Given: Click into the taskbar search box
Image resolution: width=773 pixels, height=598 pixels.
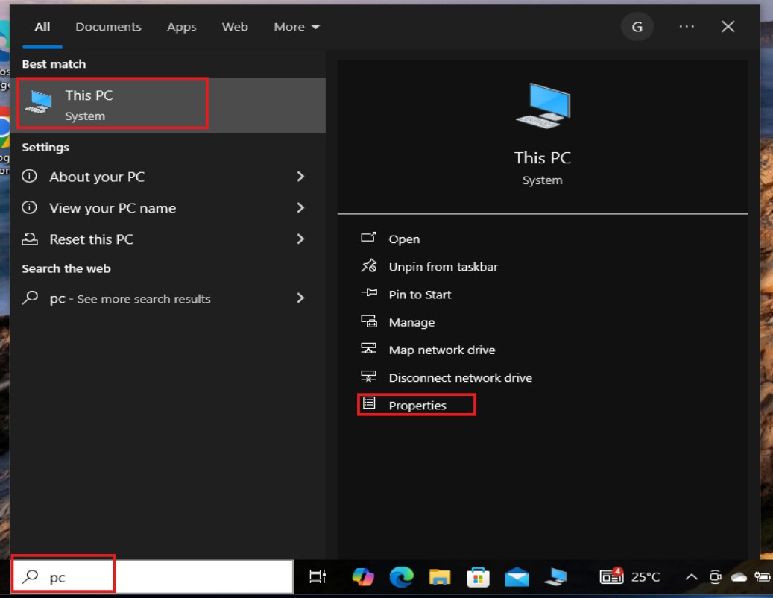Looking at the screenshot, I should click(153, 576).
